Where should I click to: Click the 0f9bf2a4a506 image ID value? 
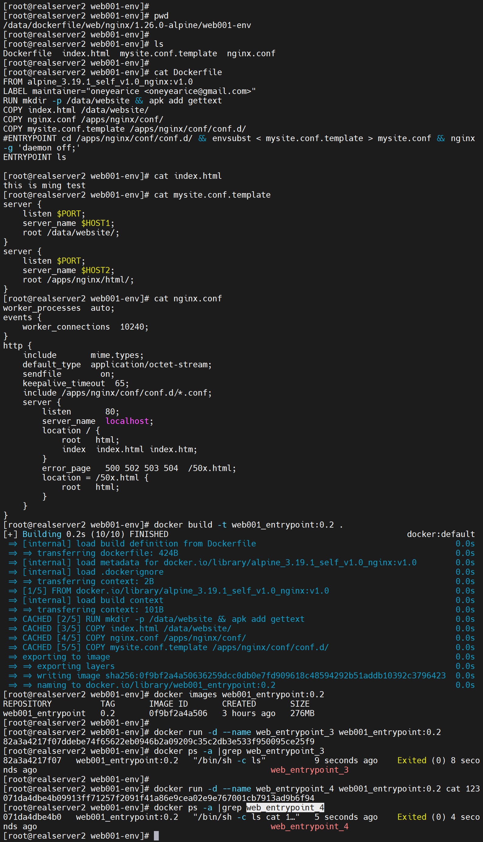pyautogui.click(x=178, y=713)
